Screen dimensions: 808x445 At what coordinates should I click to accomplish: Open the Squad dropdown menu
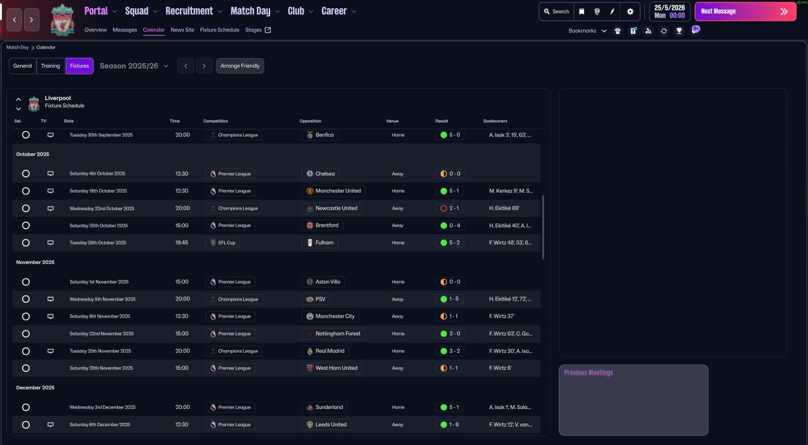(142, 11)
